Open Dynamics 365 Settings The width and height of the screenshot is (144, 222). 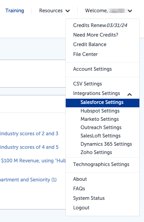[106, 144]
